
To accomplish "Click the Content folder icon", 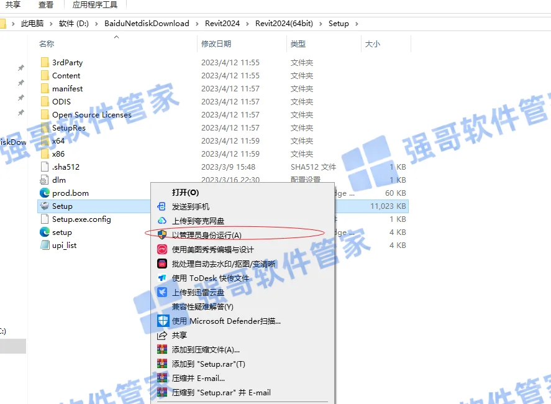I will point(45,76).
